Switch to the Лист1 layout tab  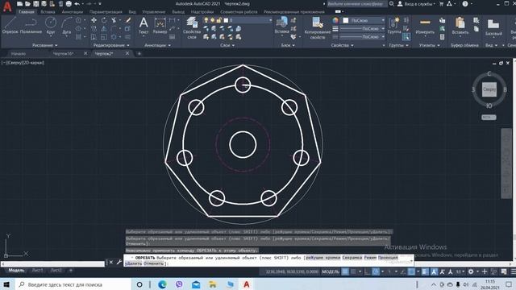tap(37, 271)
